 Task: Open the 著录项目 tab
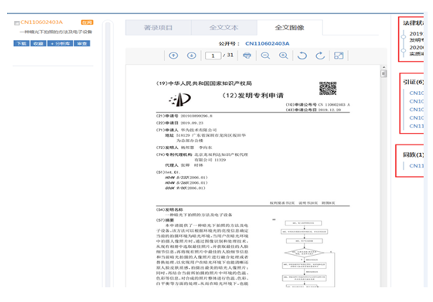click(159, 28)
